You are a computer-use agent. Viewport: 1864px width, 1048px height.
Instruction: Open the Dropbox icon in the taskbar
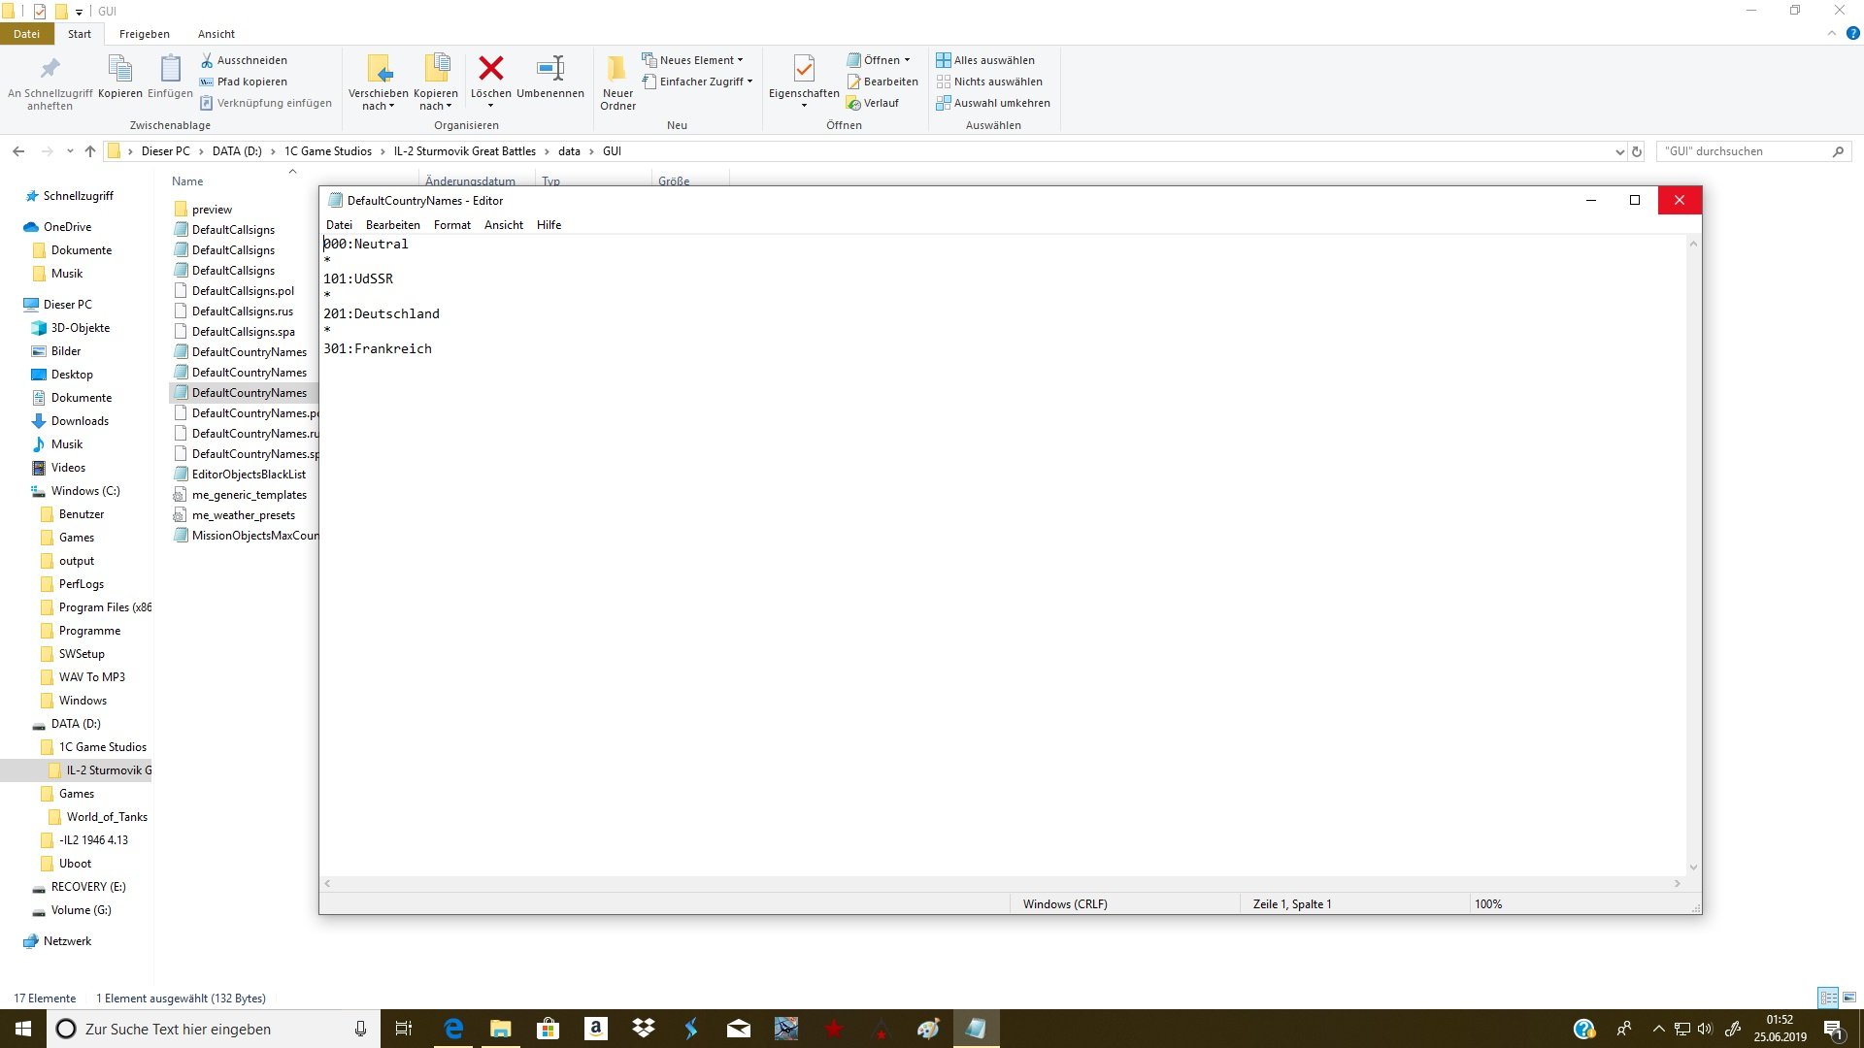643,1029
